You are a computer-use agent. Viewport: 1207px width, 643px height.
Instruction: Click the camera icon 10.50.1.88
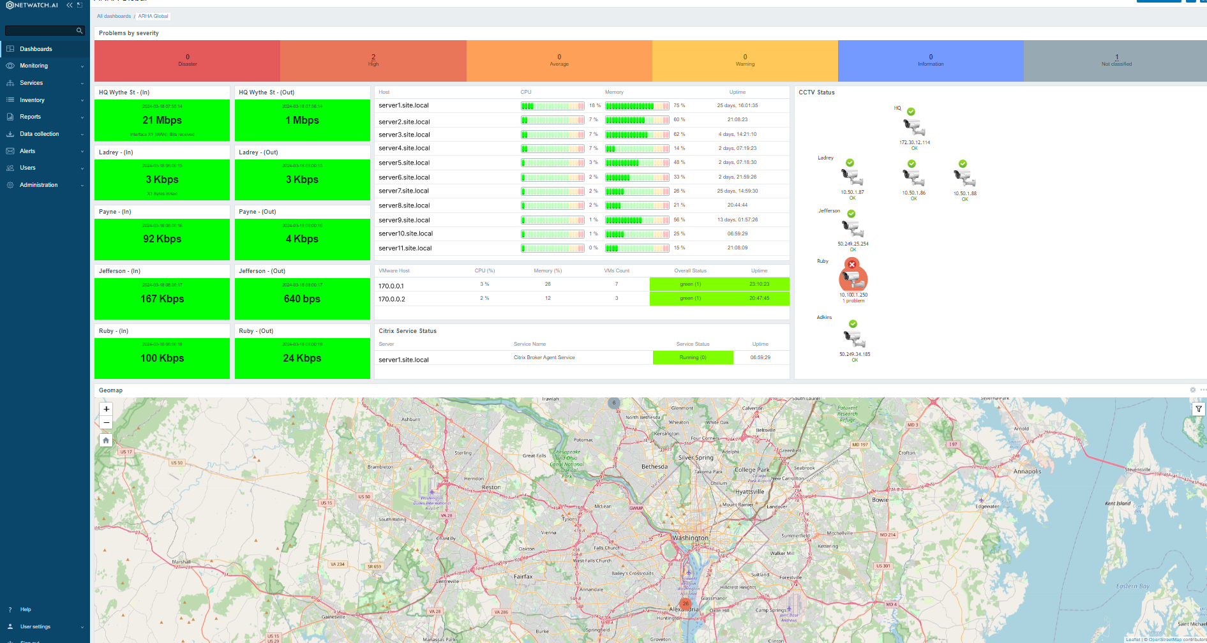coord(964,178)
